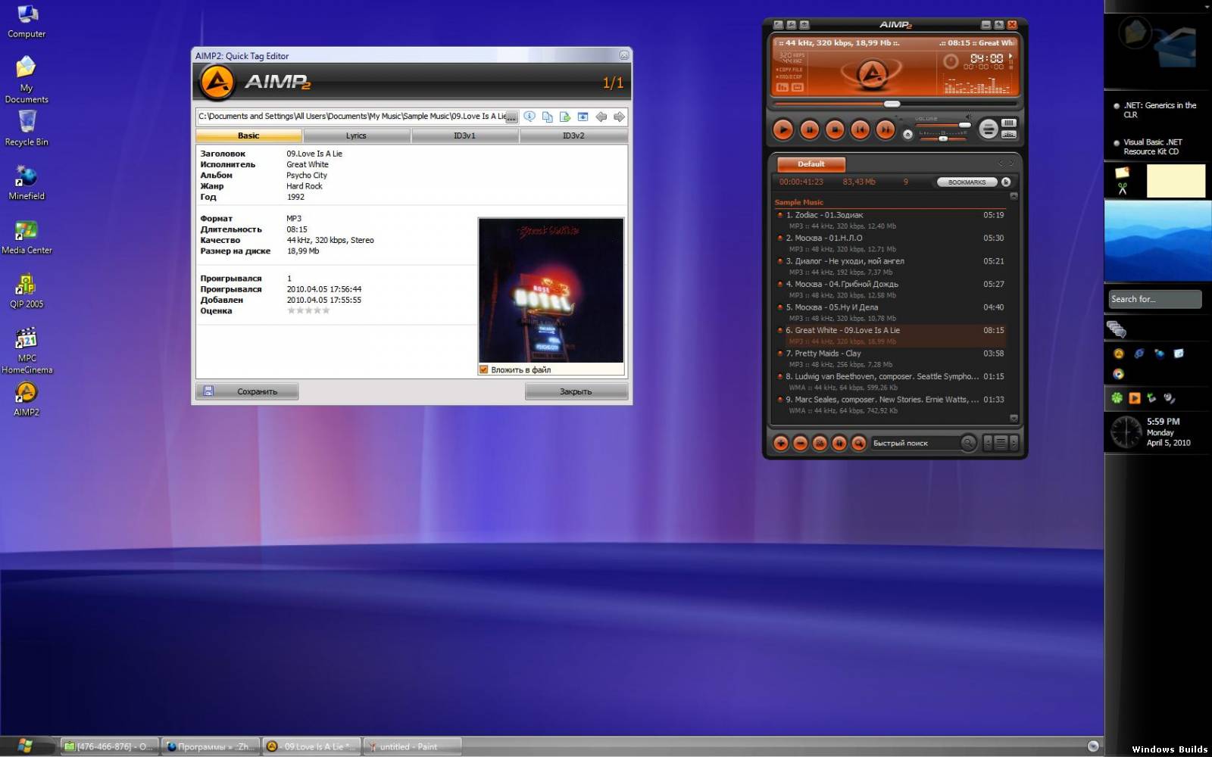Jump to previous track in AIMP
This screenshot has height=757, width=1212.
860,130
